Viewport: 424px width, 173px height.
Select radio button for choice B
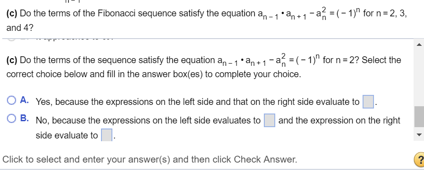[x=11, y=119]
